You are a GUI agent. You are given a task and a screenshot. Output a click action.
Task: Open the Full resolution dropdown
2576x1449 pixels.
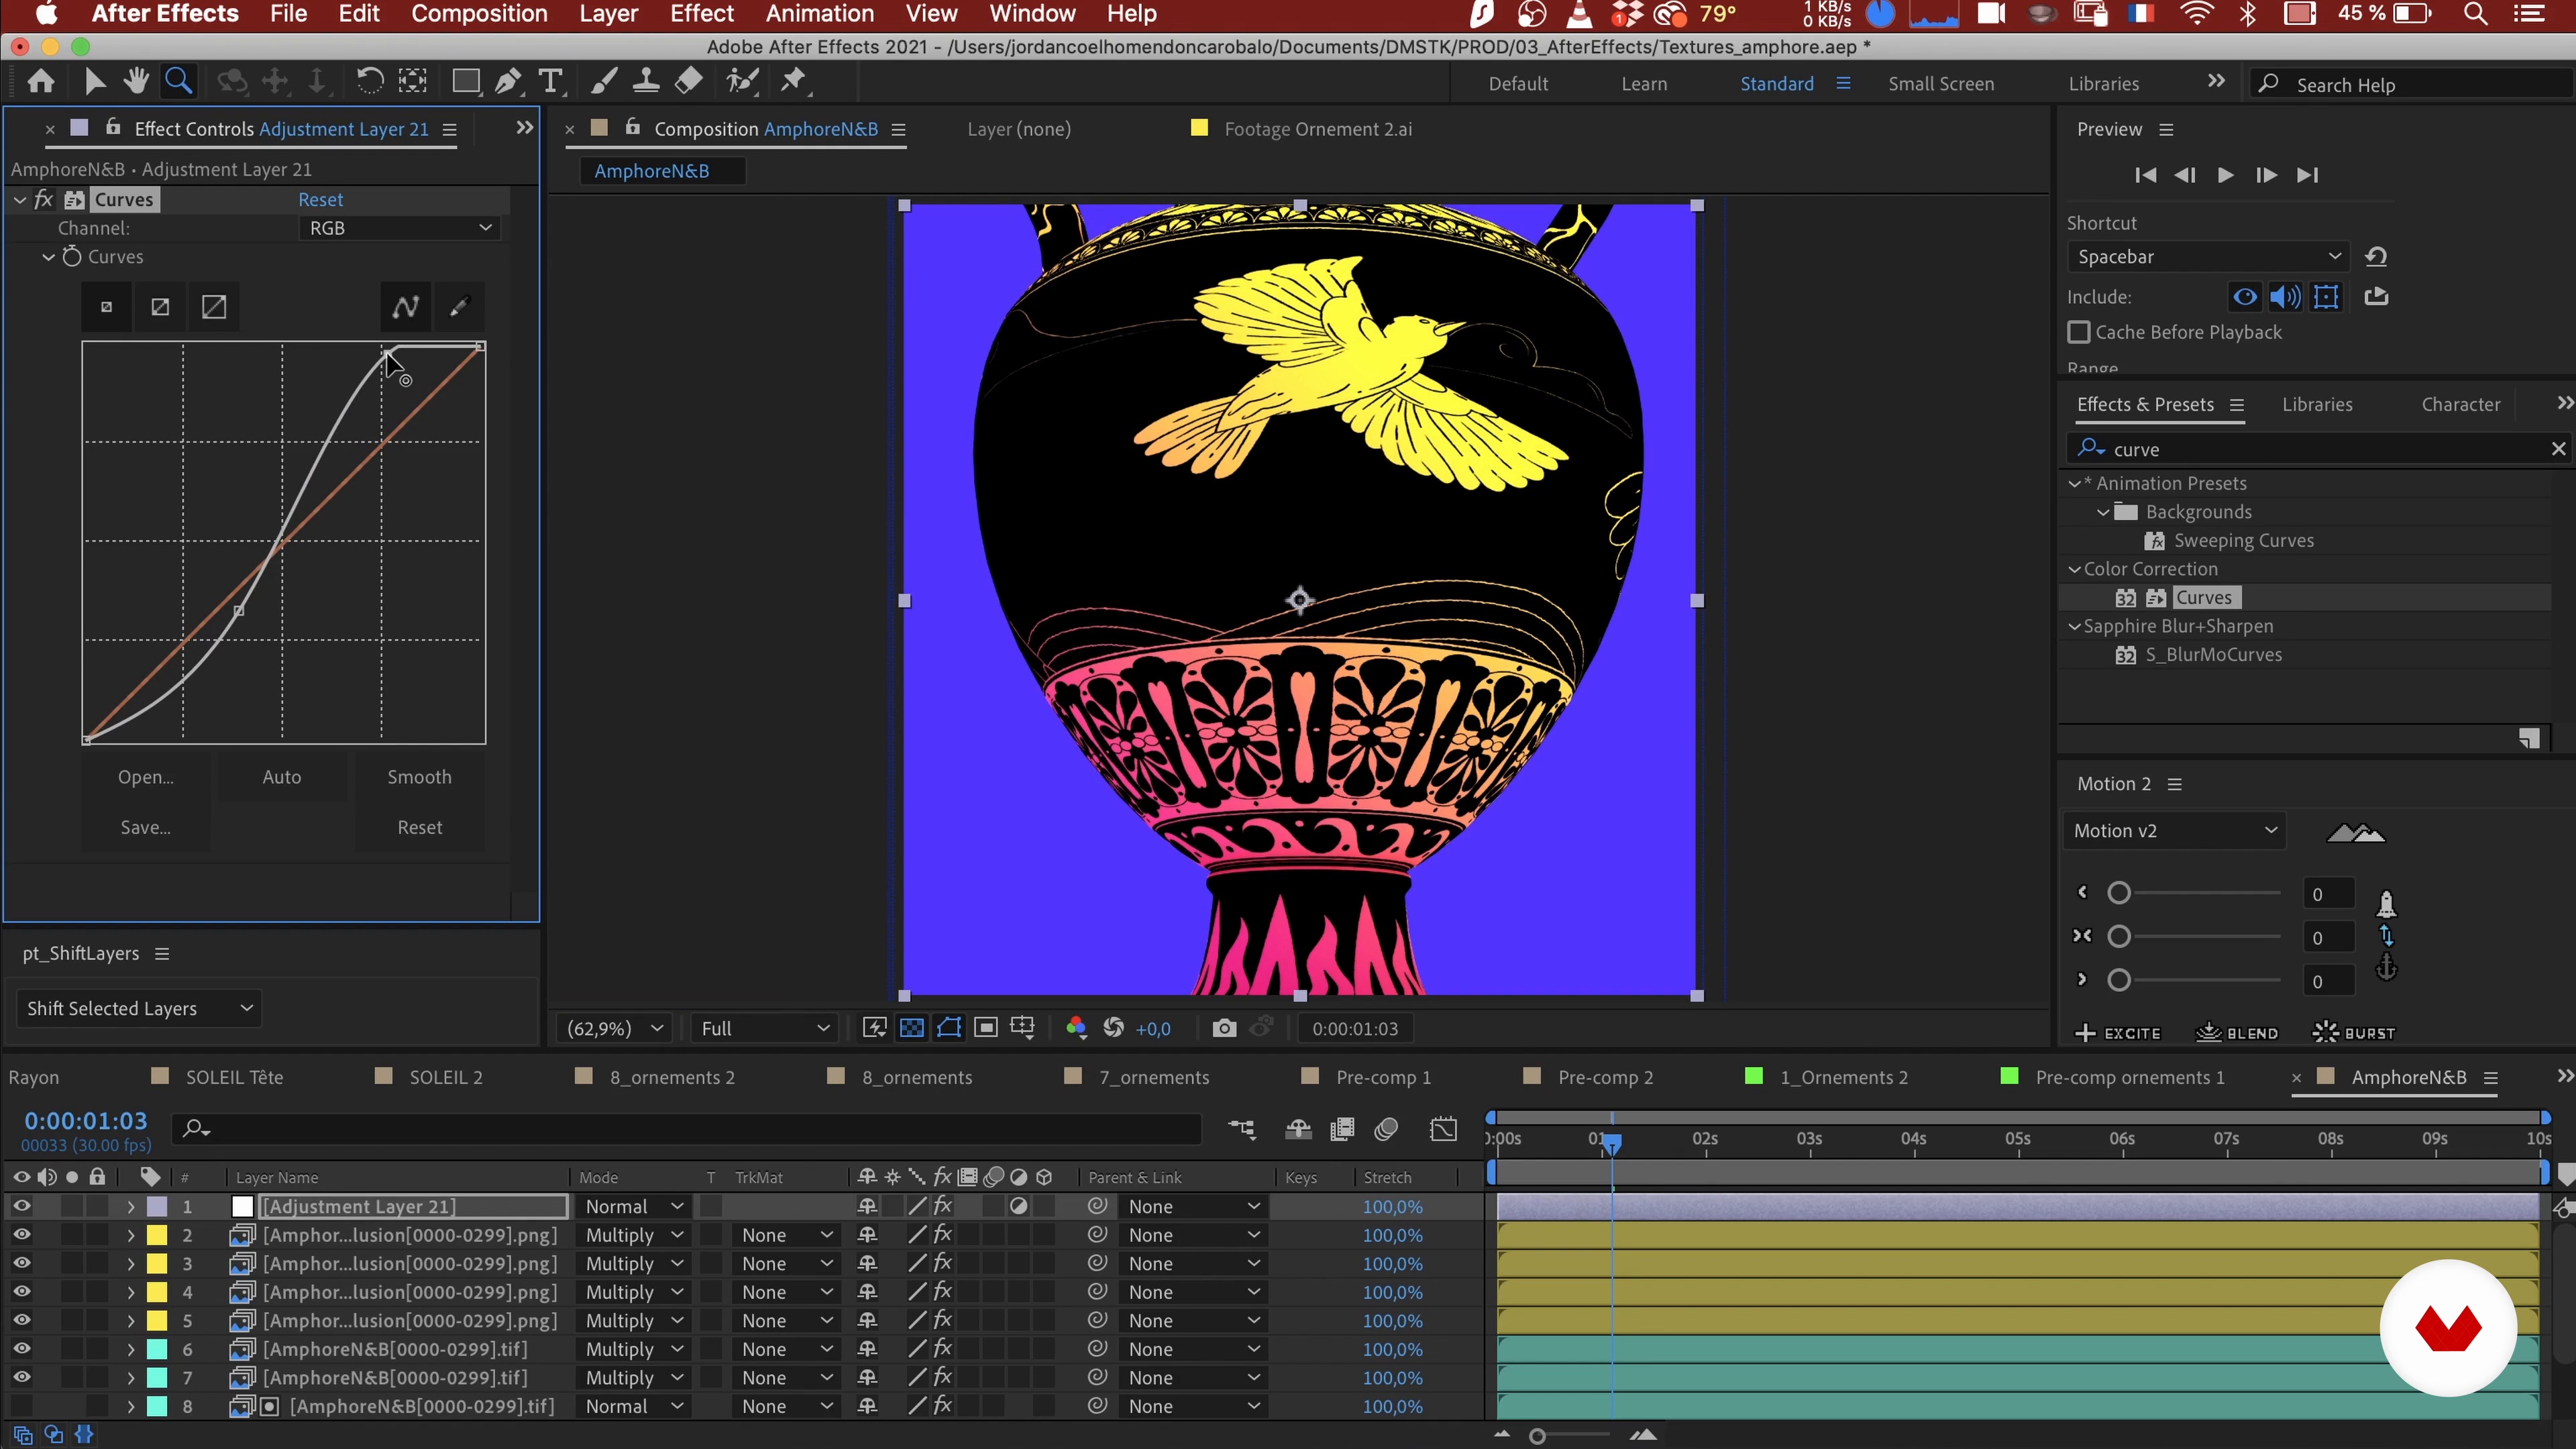[x=764, y=1028]
